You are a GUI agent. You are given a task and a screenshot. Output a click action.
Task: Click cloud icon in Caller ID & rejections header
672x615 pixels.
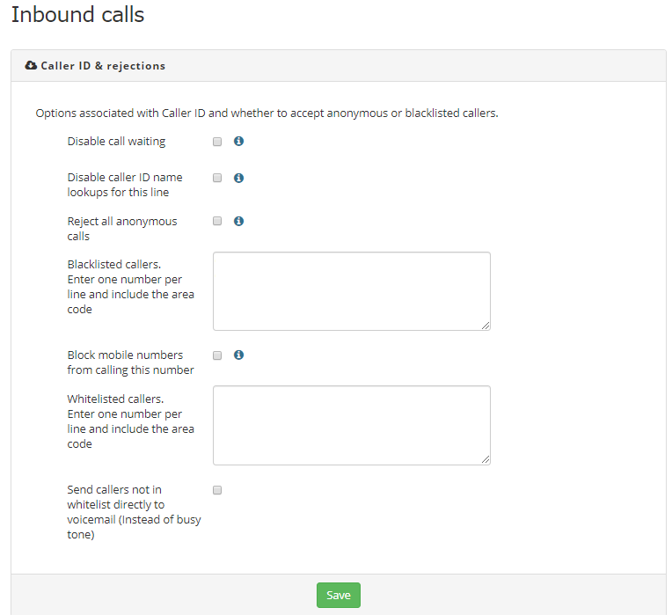click(31, 65)
